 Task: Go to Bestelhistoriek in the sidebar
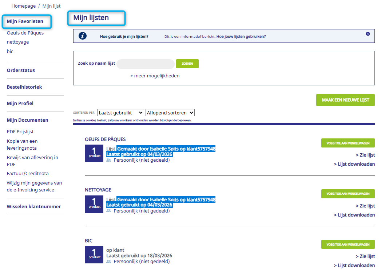click(24, 87)
